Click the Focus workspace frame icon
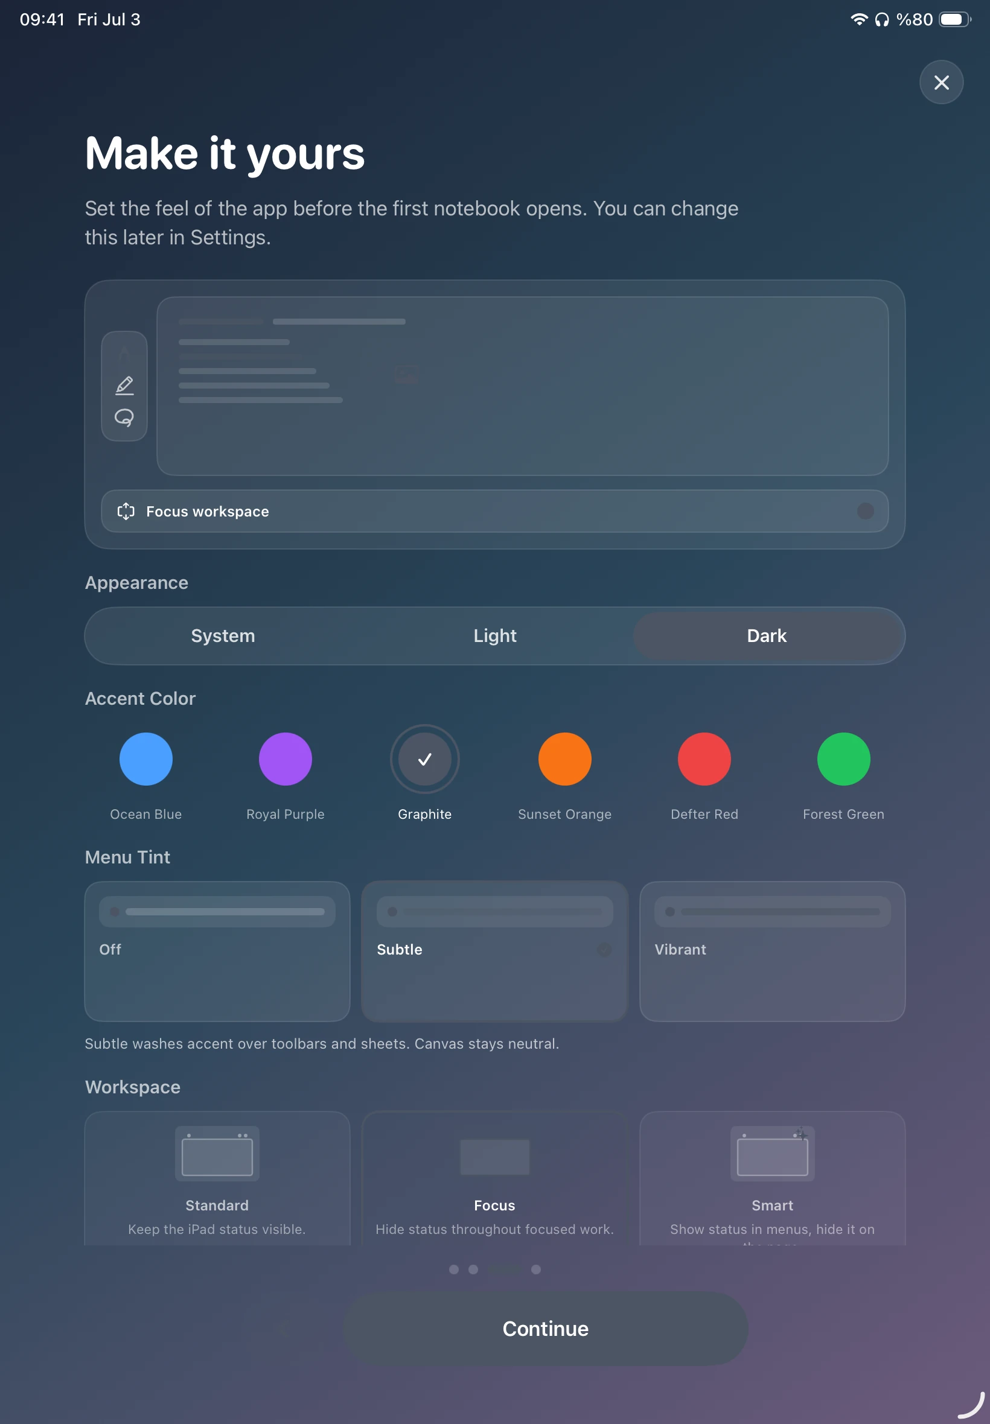 pos(126,511)
